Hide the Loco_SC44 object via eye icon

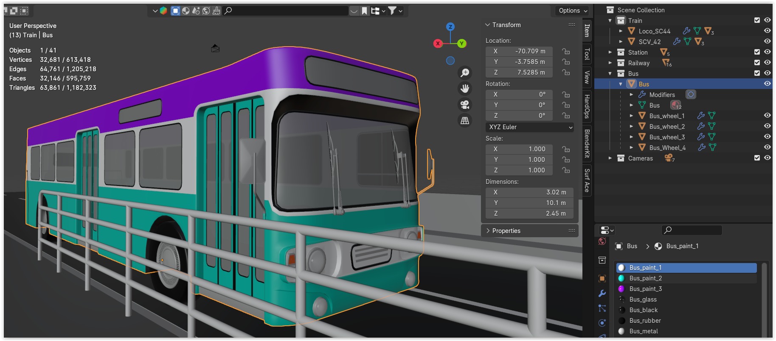click(x=767, y=30)
